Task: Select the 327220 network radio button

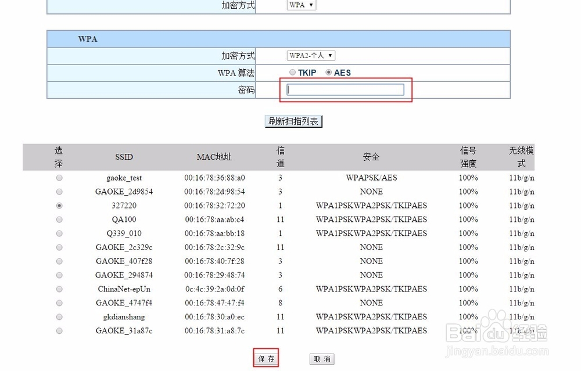Action: click(59, 206)
